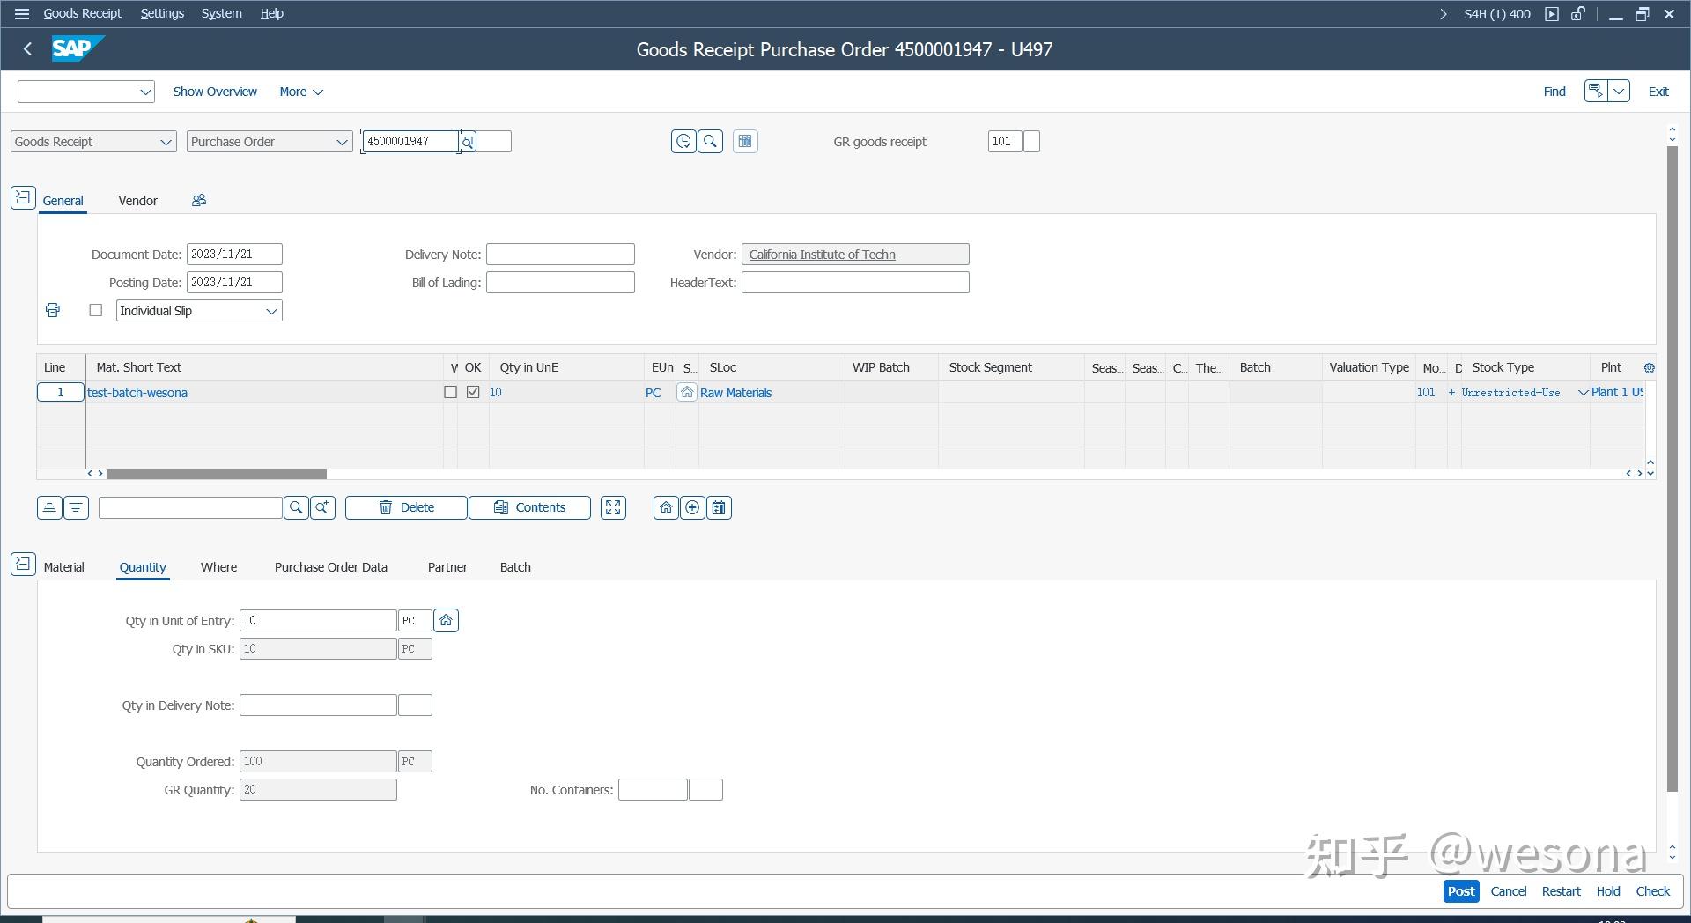
Task: Click the layout icon next to Find
Action: point(1596,91)
